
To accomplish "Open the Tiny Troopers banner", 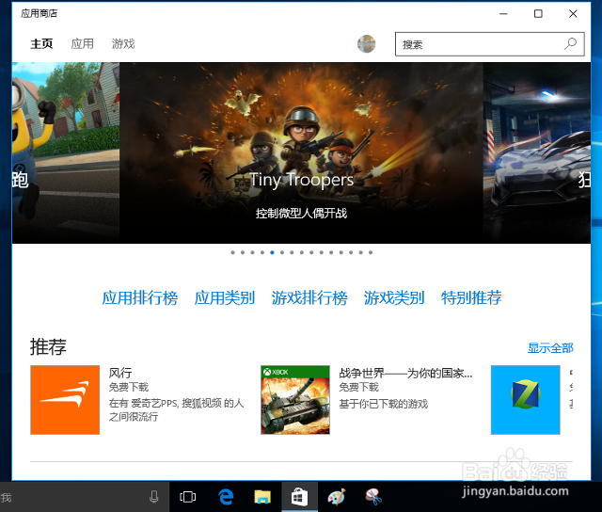I will coord(301,152).
